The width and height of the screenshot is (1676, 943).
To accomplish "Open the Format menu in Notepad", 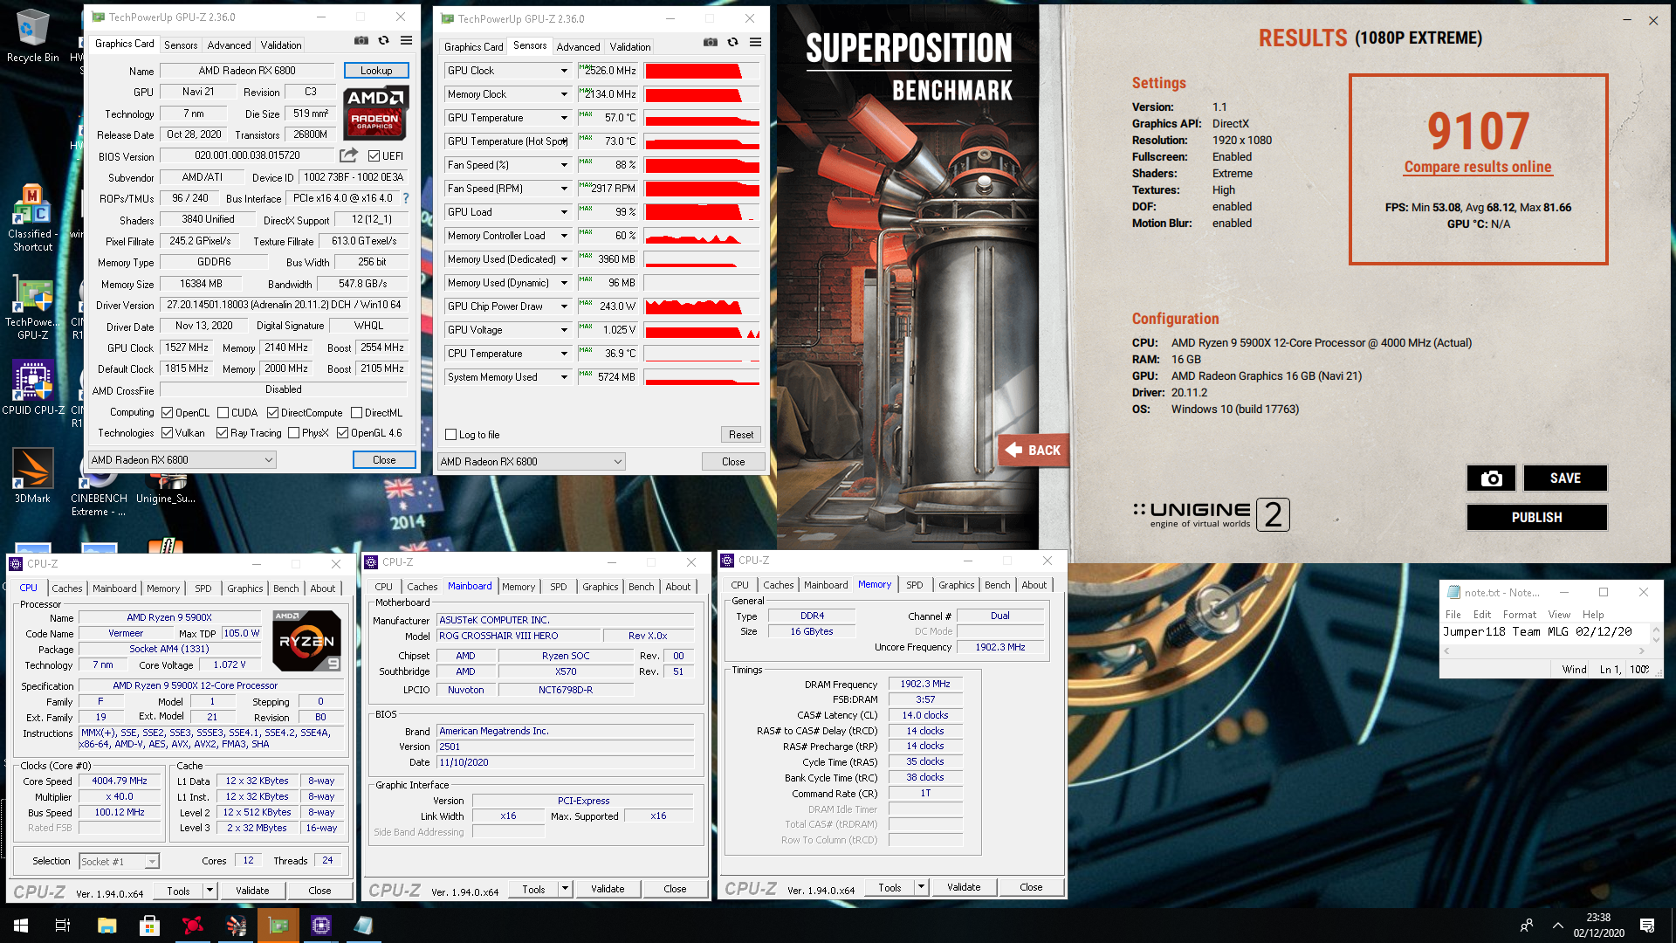I will (x=1520, y=615).
